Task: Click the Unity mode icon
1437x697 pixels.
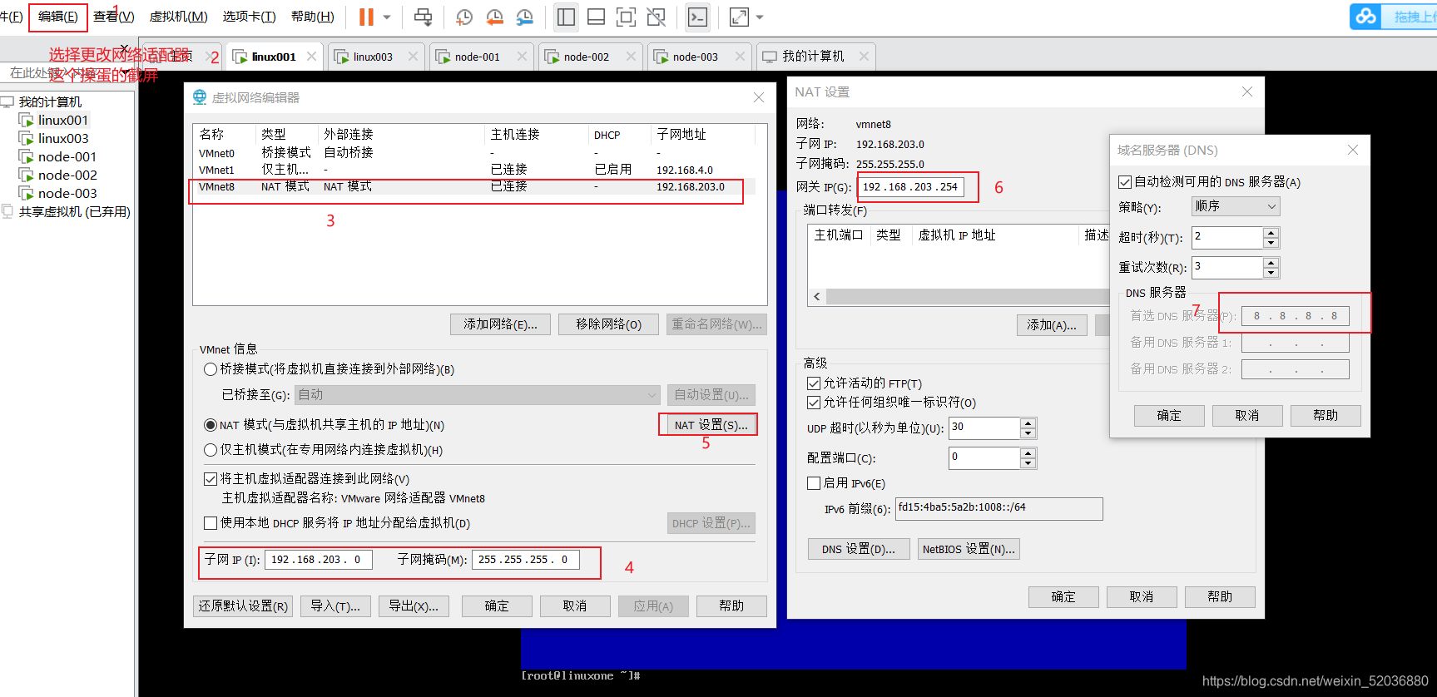Action: pyautogui.click(x=656, y=17)
